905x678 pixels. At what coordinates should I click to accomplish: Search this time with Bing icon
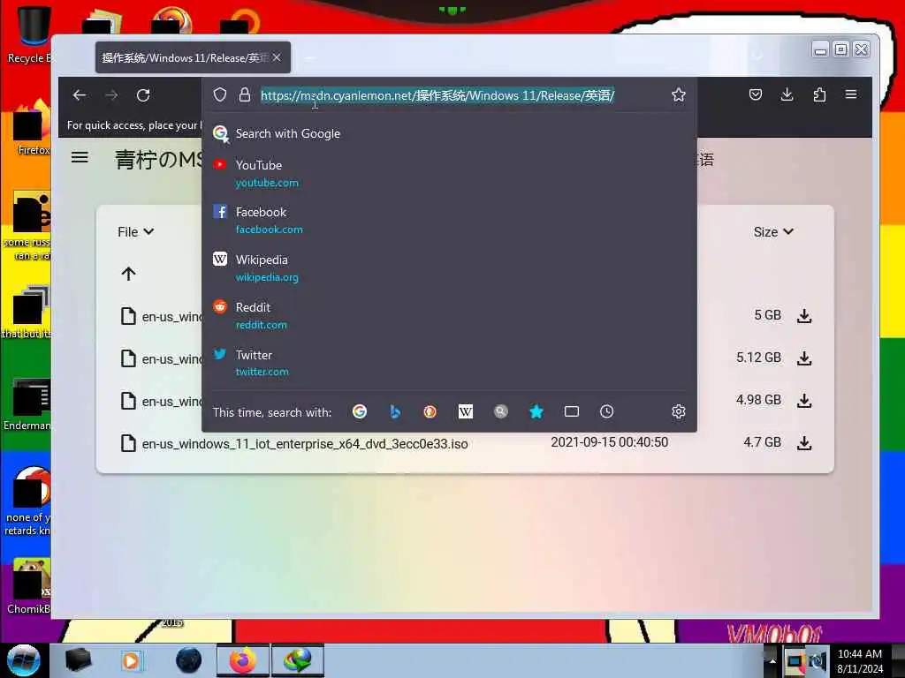pyautogui.click(x=395, y=411)
